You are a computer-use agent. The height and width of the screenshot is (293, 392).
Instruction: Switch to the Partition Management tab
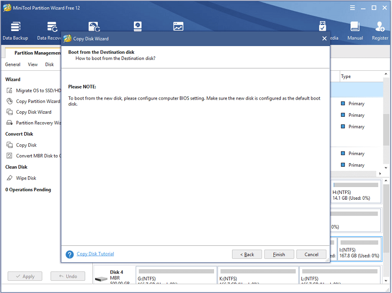[x=34, y=53]
